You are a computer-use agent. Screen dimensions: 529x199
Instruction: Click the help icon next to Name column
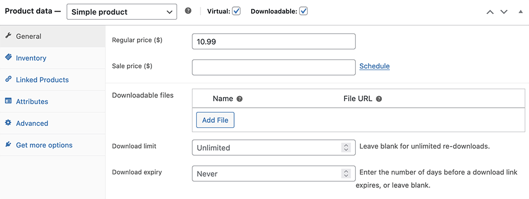[239, 99]
